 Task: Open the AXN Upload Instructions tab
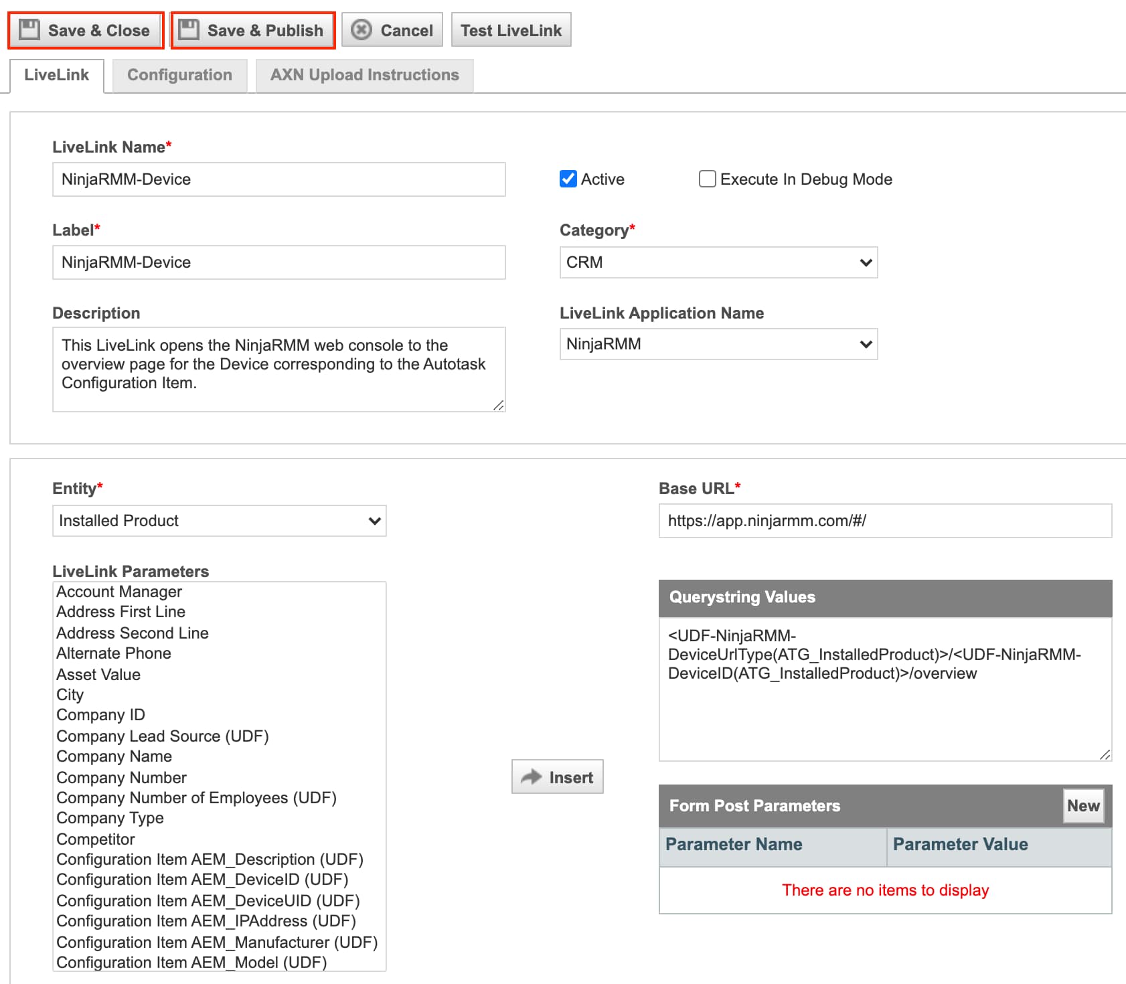coord(364,75)
